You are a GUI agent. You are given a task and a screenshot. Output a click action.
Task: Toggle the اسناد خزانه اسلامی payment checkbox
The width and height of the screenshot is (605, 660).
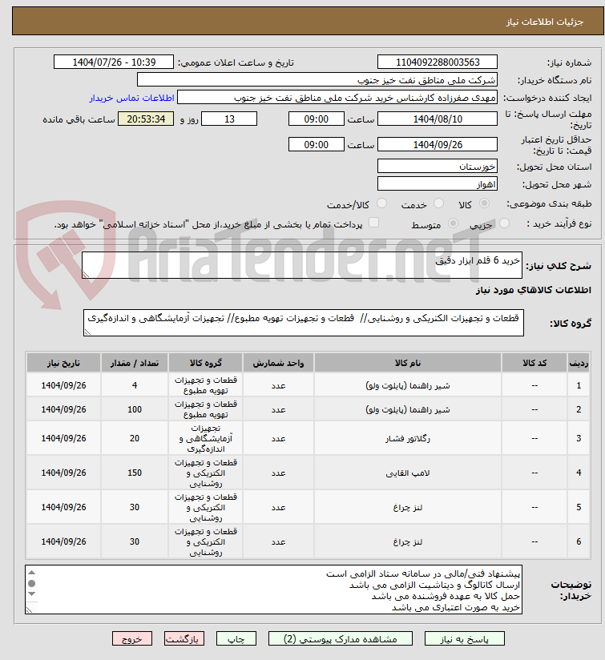click(x=373, y=223)
